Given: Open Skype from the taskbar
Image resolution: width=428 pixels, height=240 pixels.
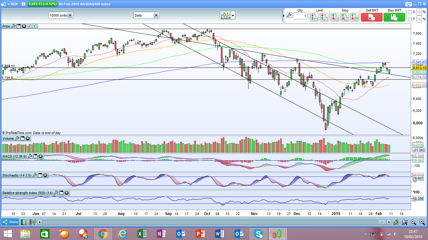Looking at the screenshot, I should (258, 234).
